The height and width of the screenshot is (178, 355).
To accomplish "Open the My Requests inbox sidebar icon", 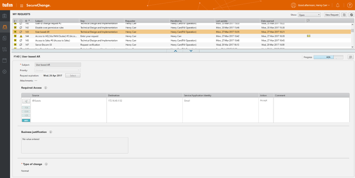I will tap(5, 27).
